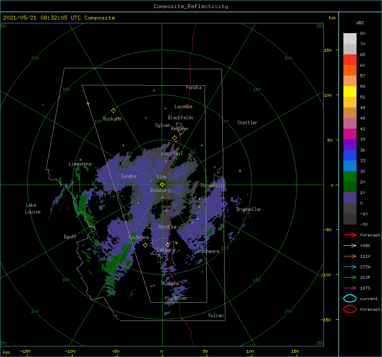Screen dimensions: 382x357
Task: Click the Blackfalds city label
Action: (x=180, y=118)
